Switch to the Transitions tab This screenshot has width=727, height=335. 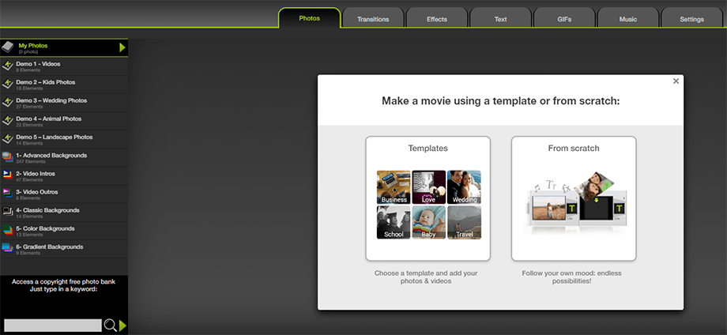373,19
